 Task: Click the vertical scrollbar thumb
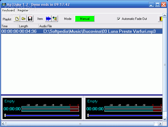pos(165,65)
